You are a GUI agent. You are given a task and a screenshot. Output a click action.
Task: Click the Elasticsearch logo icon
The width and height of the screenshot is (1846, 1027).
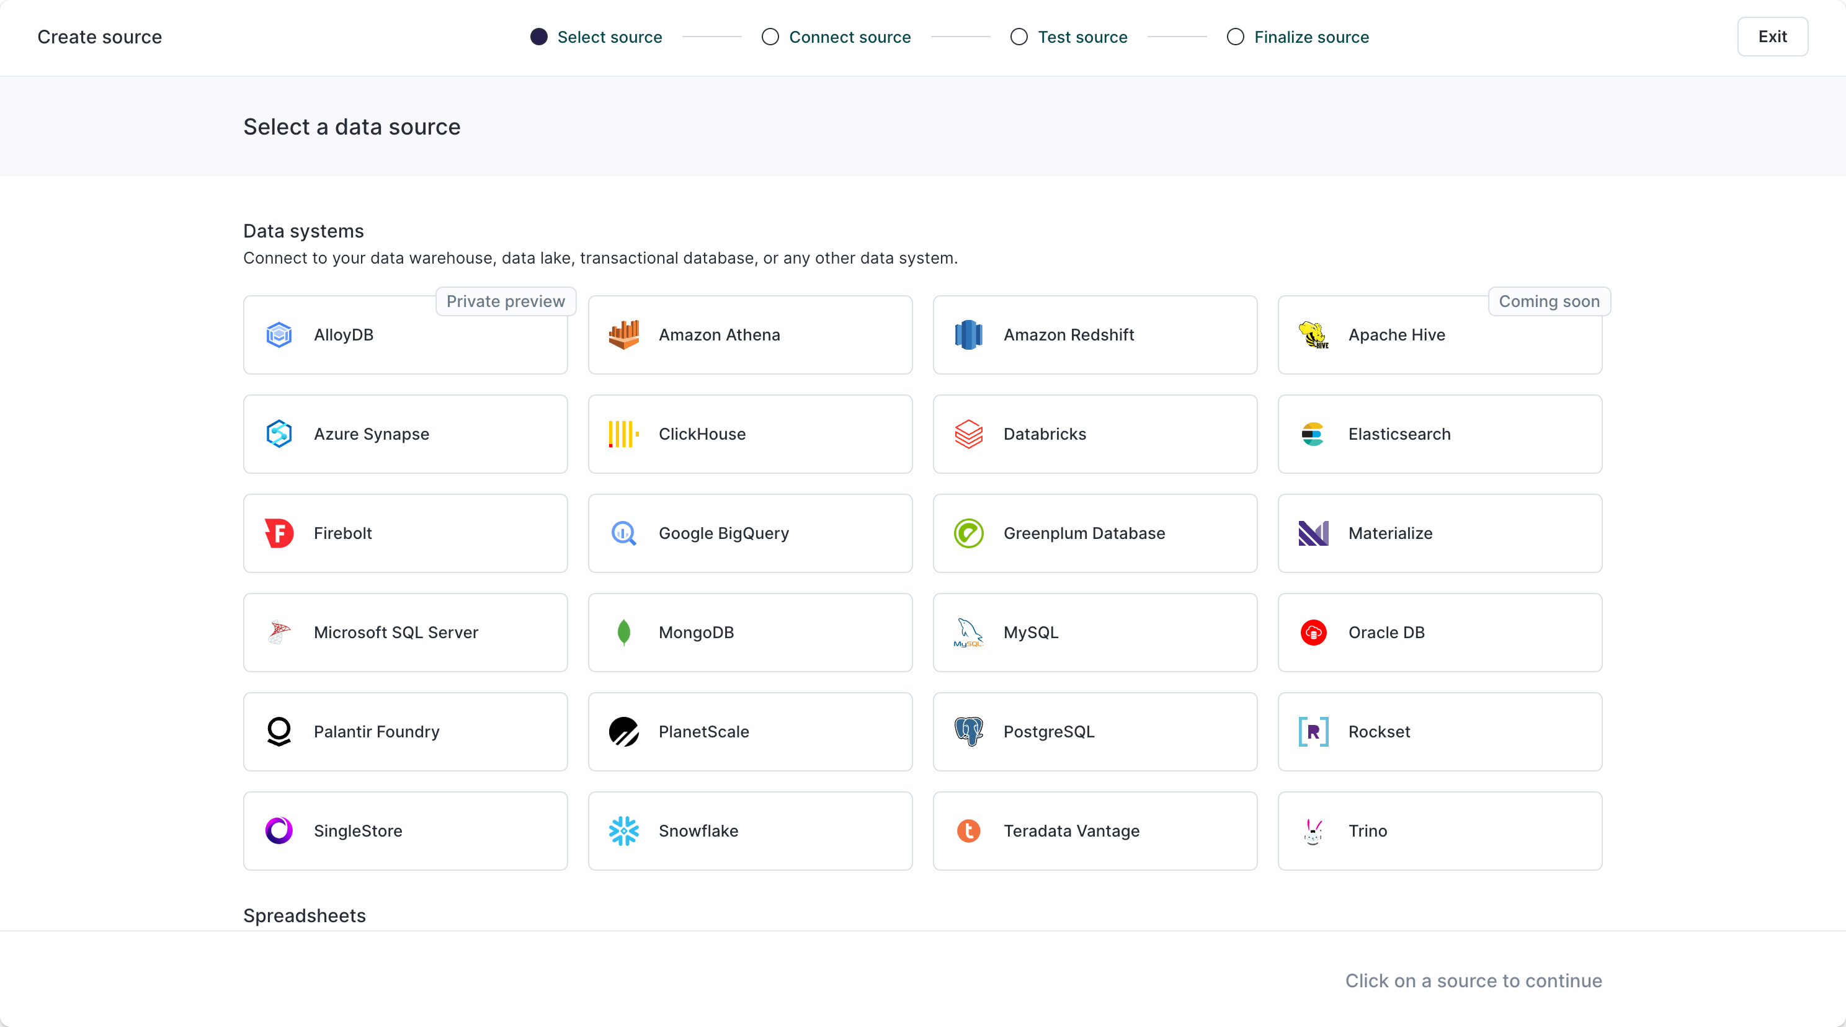[1313, 433]
